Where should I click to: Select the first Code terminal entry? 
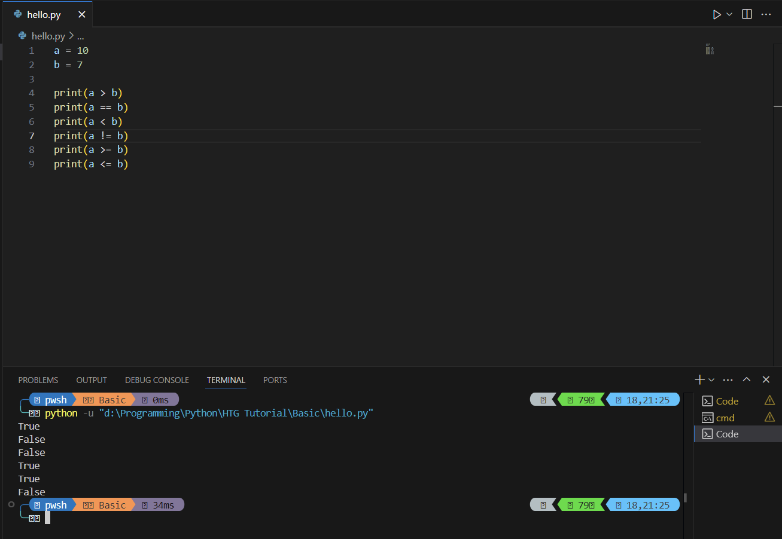(727, 401)
